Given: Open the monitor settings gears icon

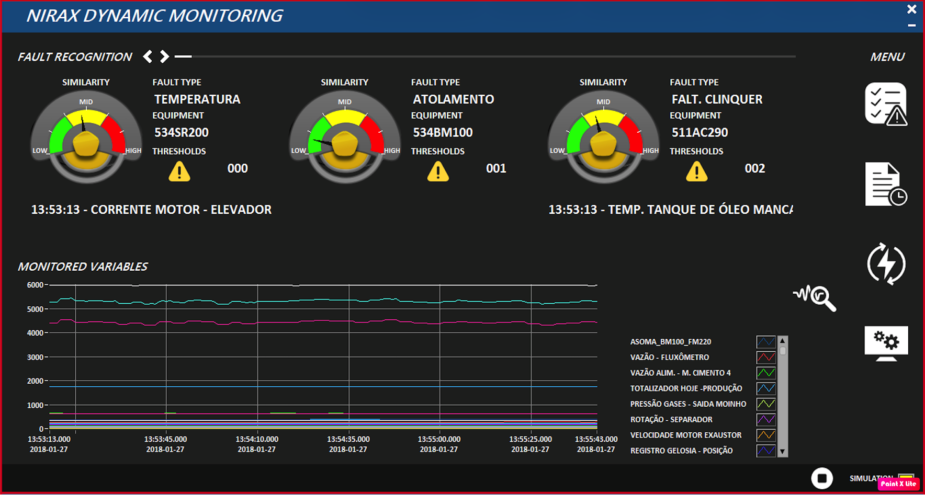Looking at the screenshot, I should (x=886, y=343).
